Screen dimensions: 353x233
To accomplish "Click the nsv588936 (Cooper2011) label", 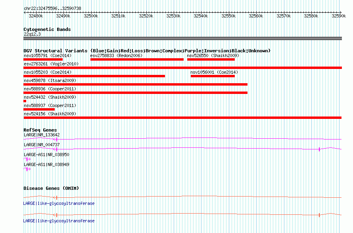I will [x=50, y=89].
